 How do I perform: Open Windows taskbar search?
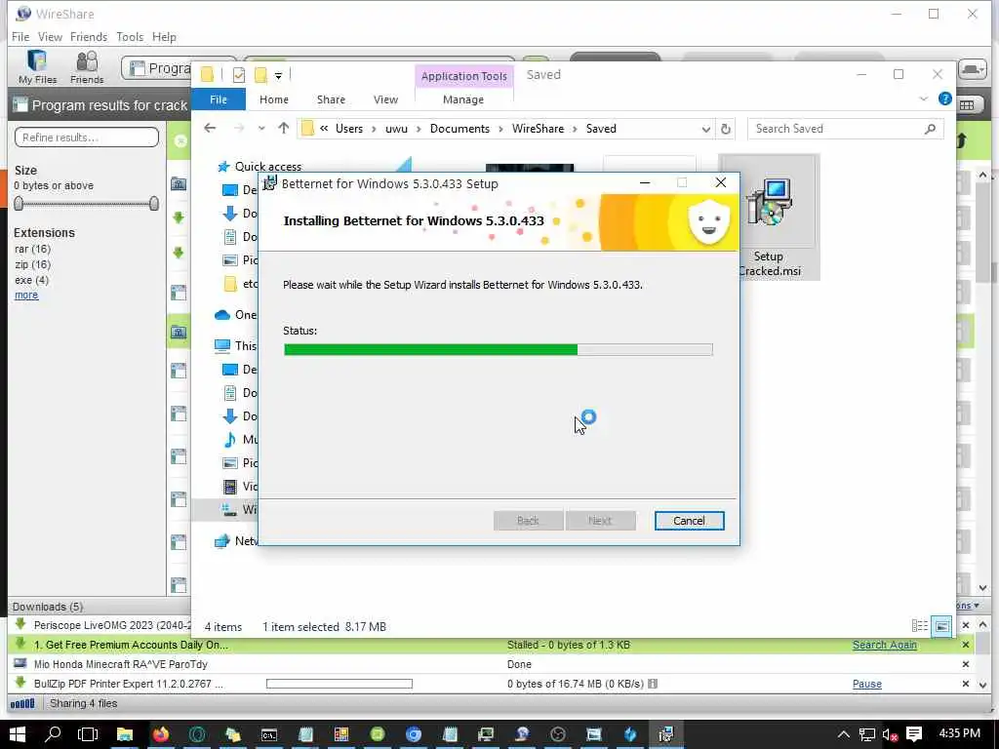53,734
